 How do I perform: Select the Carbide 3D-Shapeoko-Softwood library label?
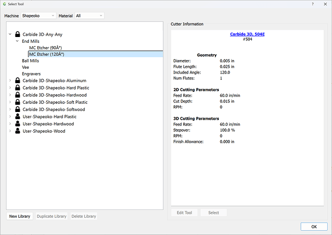coord(54,110)
